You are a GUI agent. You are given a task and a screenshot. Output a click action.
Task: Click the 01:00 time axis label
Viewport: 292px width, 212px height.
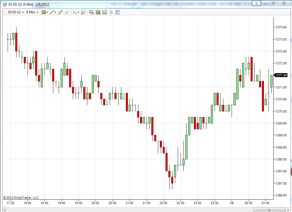265,203
